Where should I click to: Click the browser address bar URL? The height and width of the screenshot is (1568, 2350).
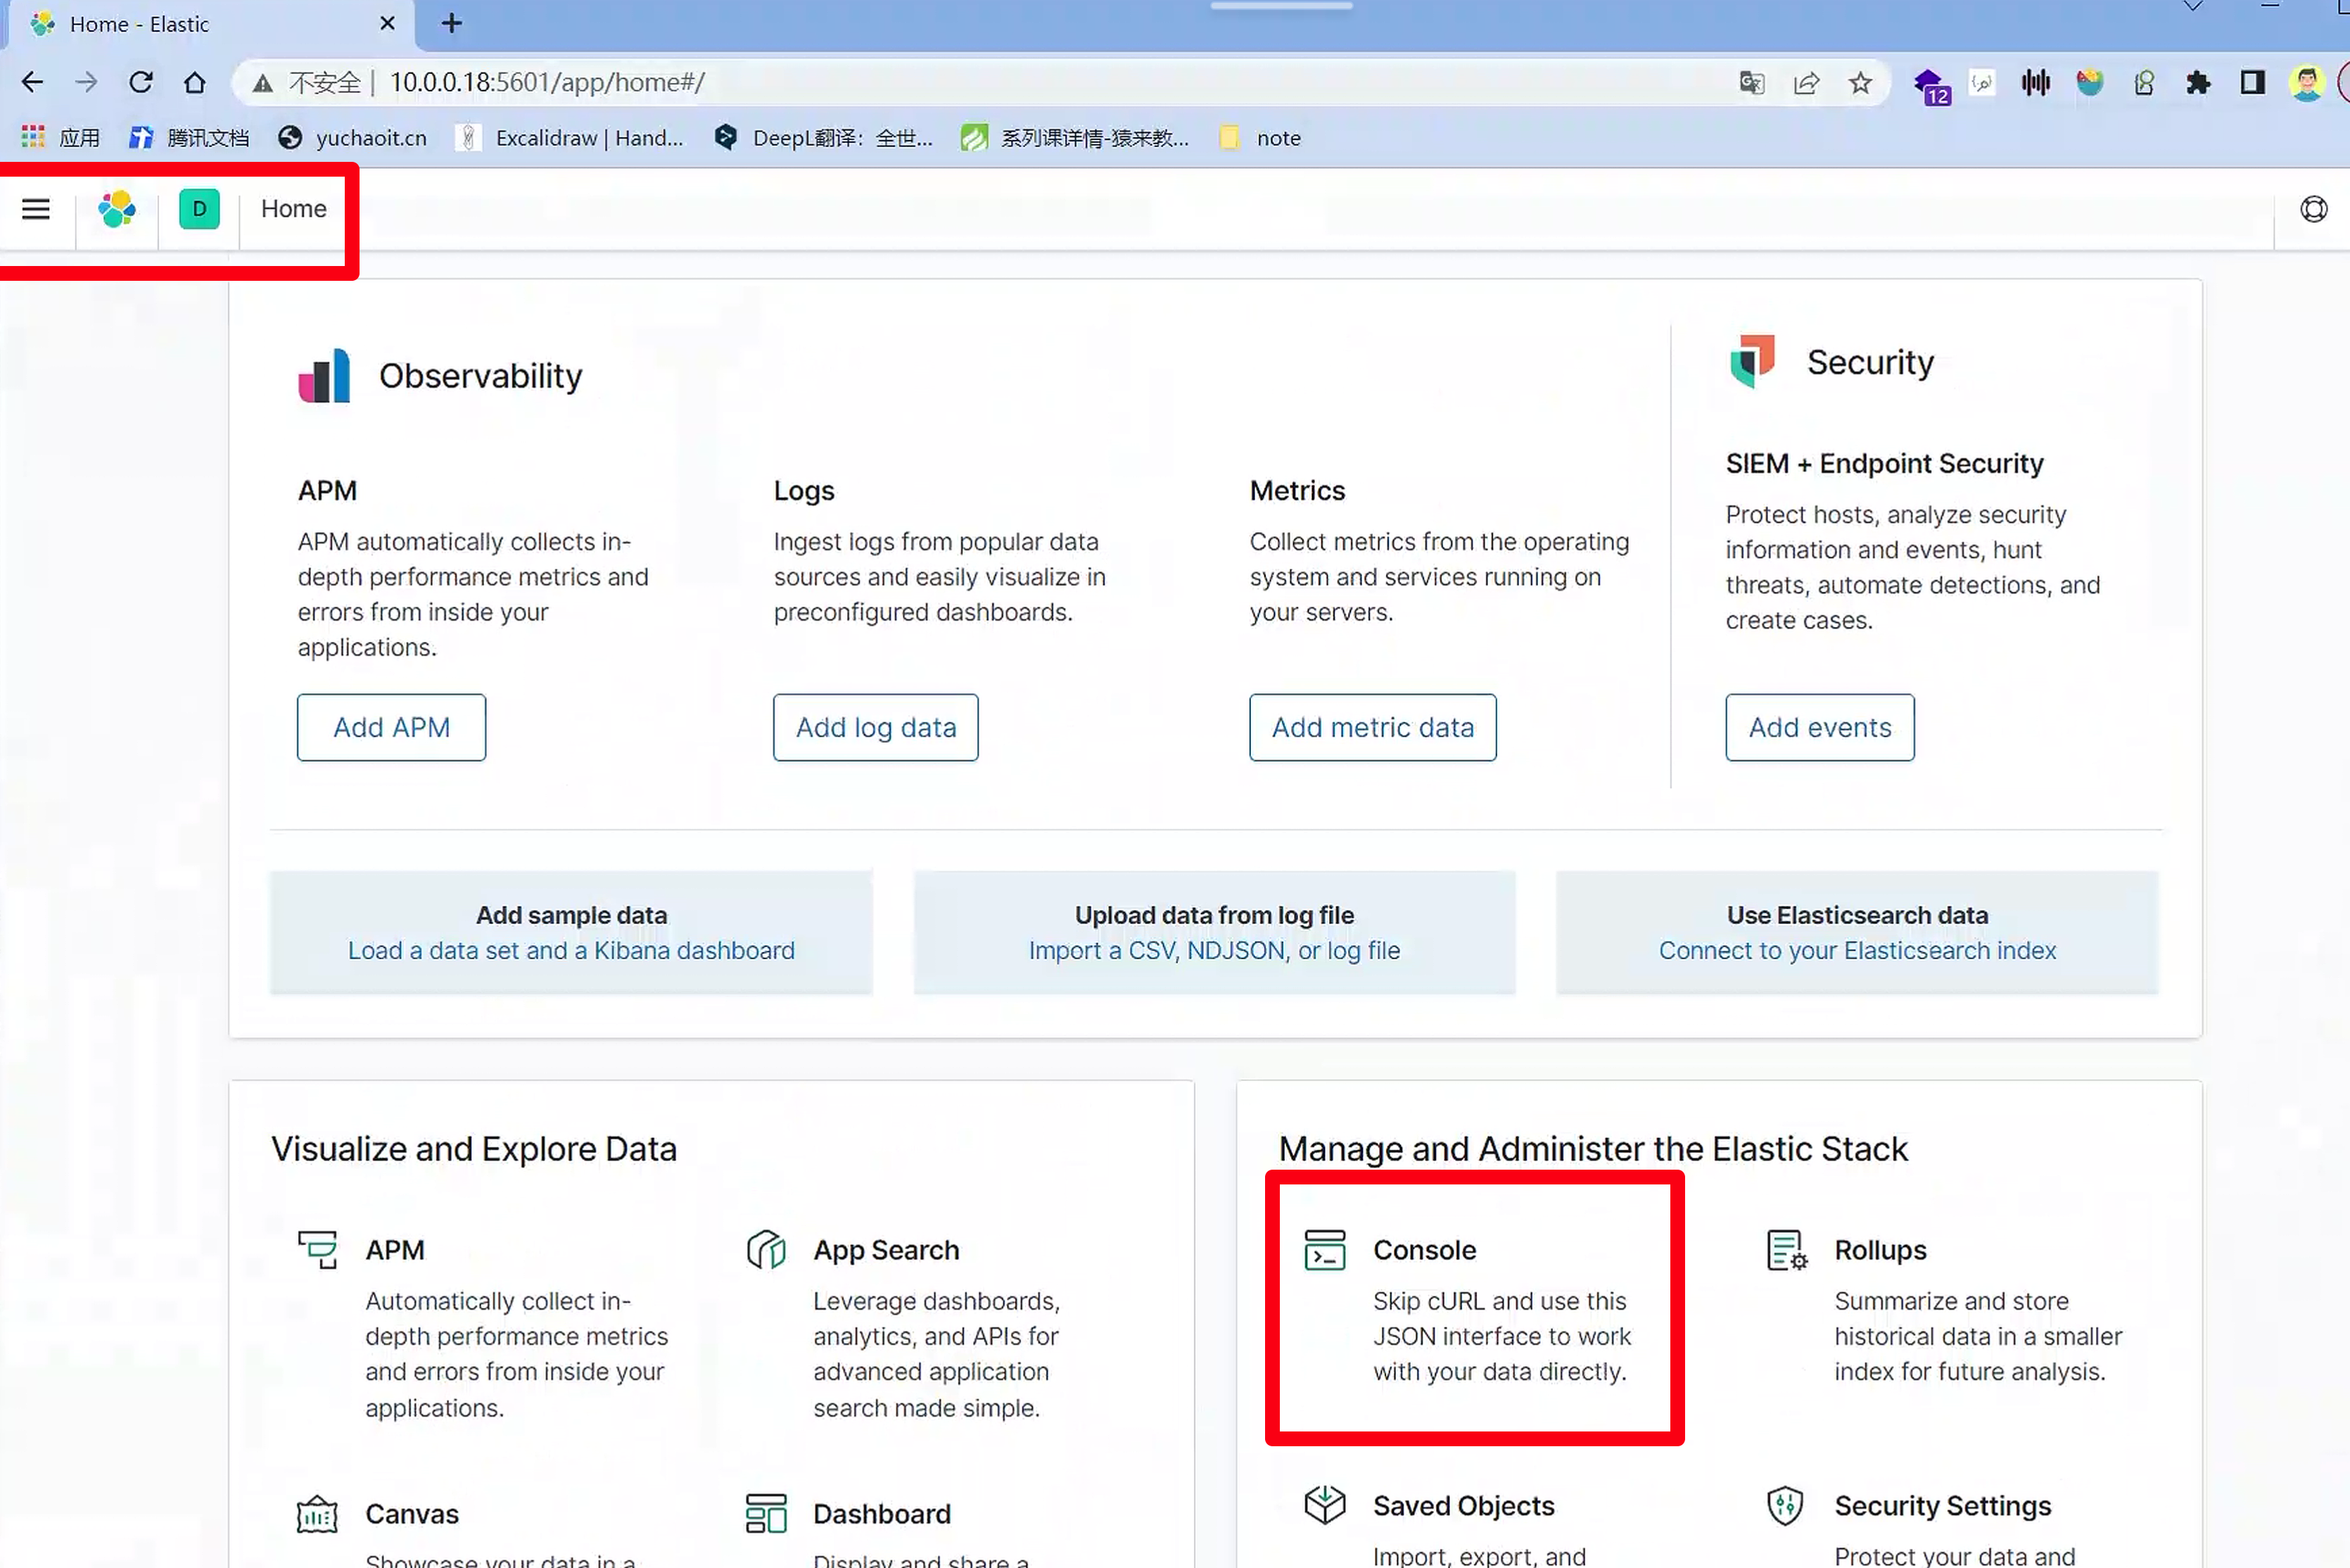coord(547,83)
